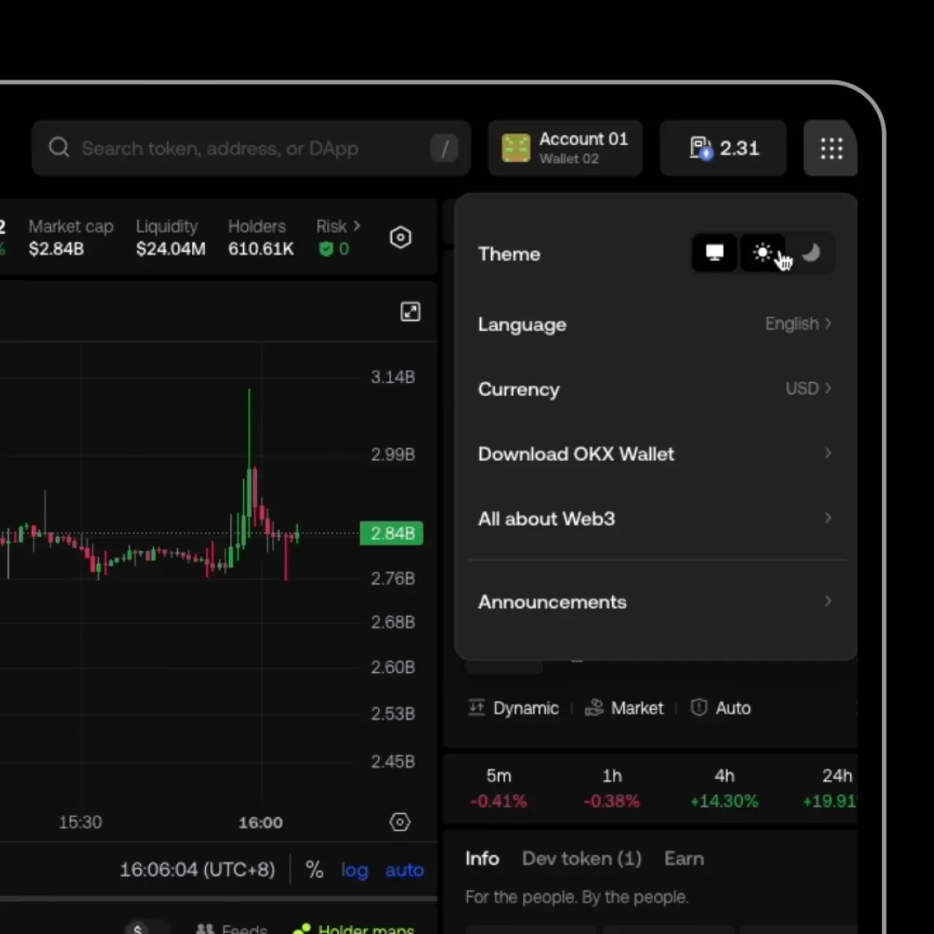The image size is (934, 934).
Task: Open All about Web3 menu item
Action: 655,519
